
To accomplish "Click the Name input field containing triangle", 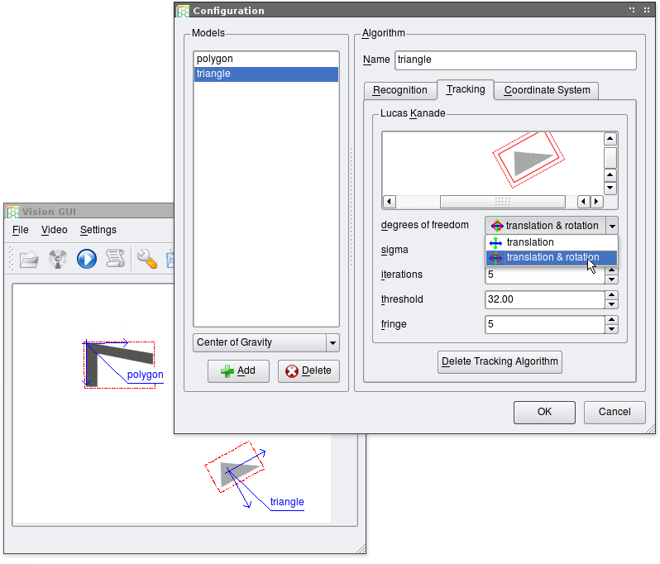I will (515, 60).
